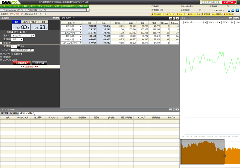Click the 買Swap column header
The width and height of the screenshot is (240, 168).
pos(165,23)
